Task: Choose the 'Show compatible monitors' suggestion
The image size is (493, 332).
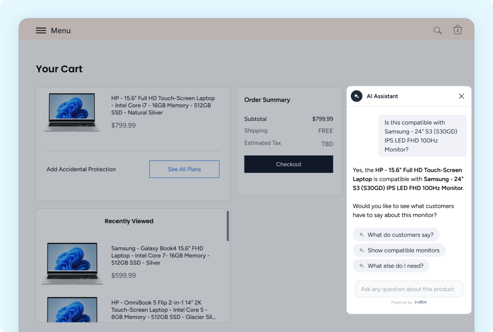Action: (399, 250)
